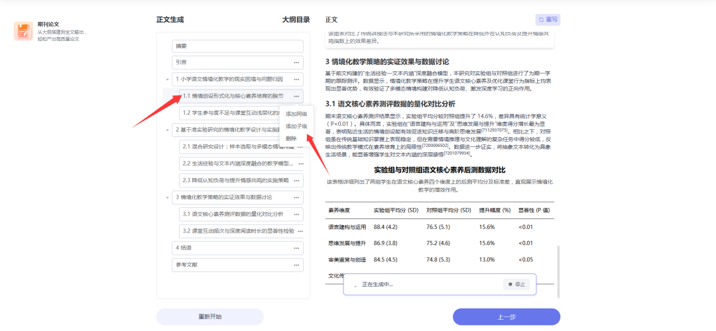Select the 参考文献 outline item
This screenshot has width=716, height=331.
(x=237, y=265)
